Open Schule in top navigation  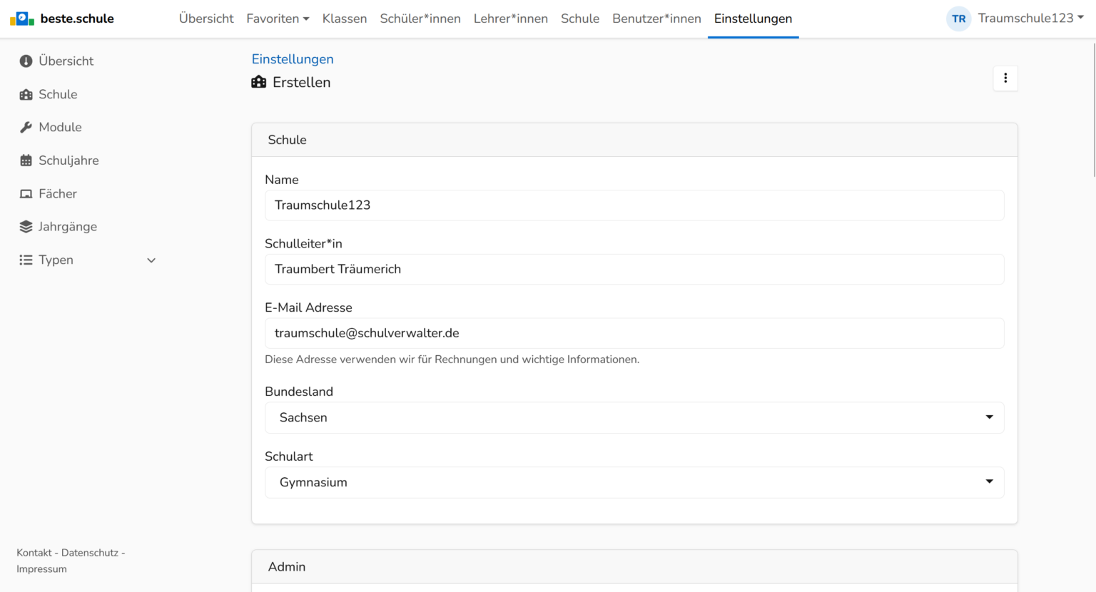580,19
